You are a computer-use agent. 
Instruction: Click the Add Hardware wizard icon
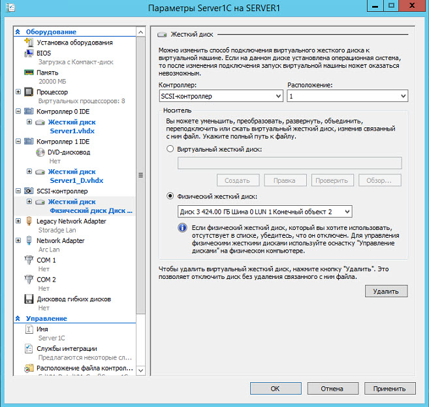pos(29,42)
